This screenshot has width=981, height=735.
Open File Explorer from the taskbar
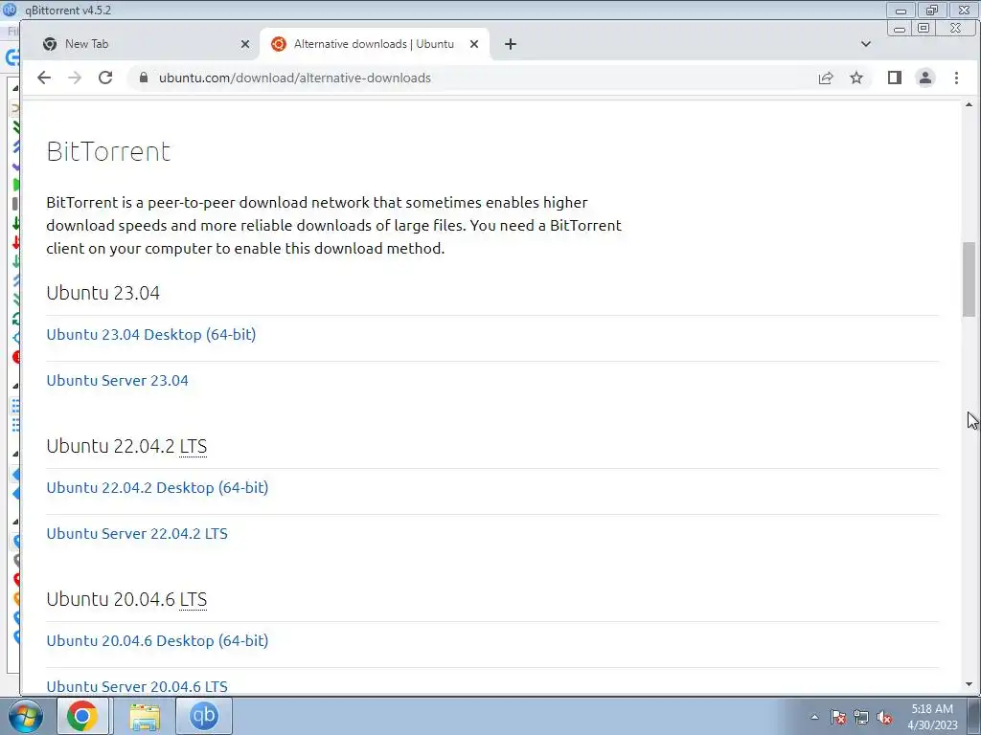tap(145, 716)
